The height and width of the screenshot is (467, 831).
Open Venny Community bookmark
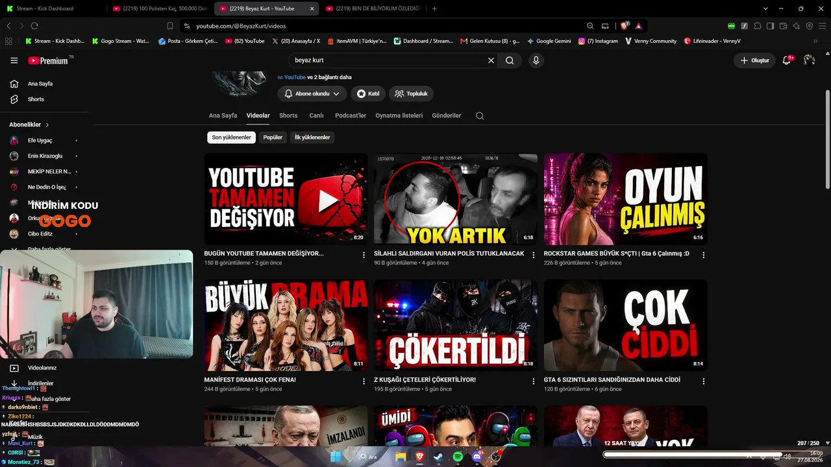(x=651, y=41)
